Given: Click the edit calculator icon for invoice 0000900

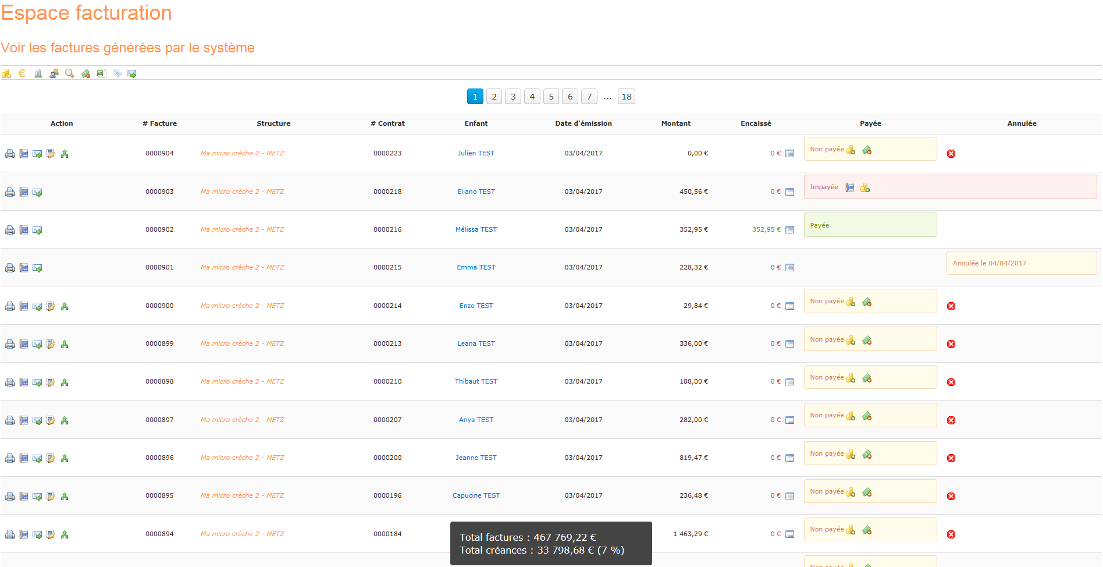Looking at the screenshot, I should (51, 306).
